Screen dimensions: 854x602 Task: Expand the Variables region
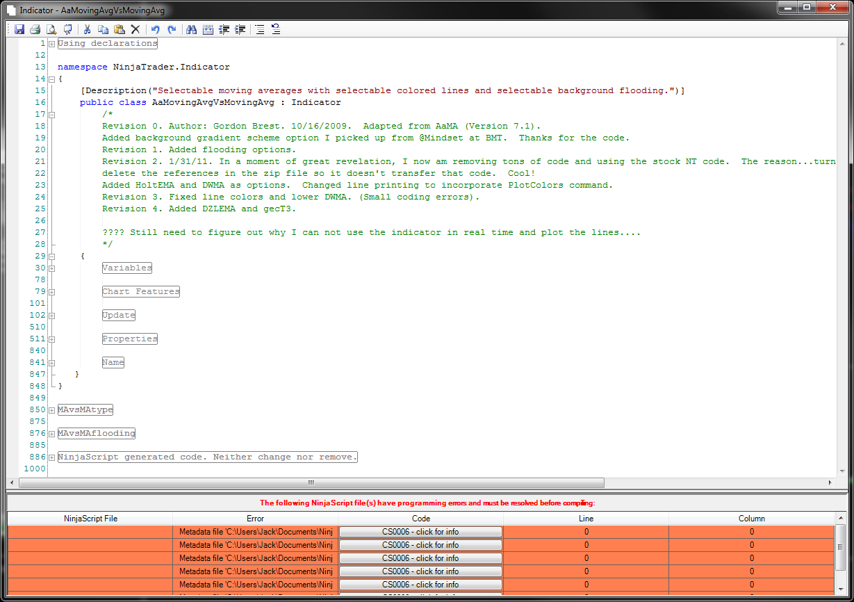(52, 268)
